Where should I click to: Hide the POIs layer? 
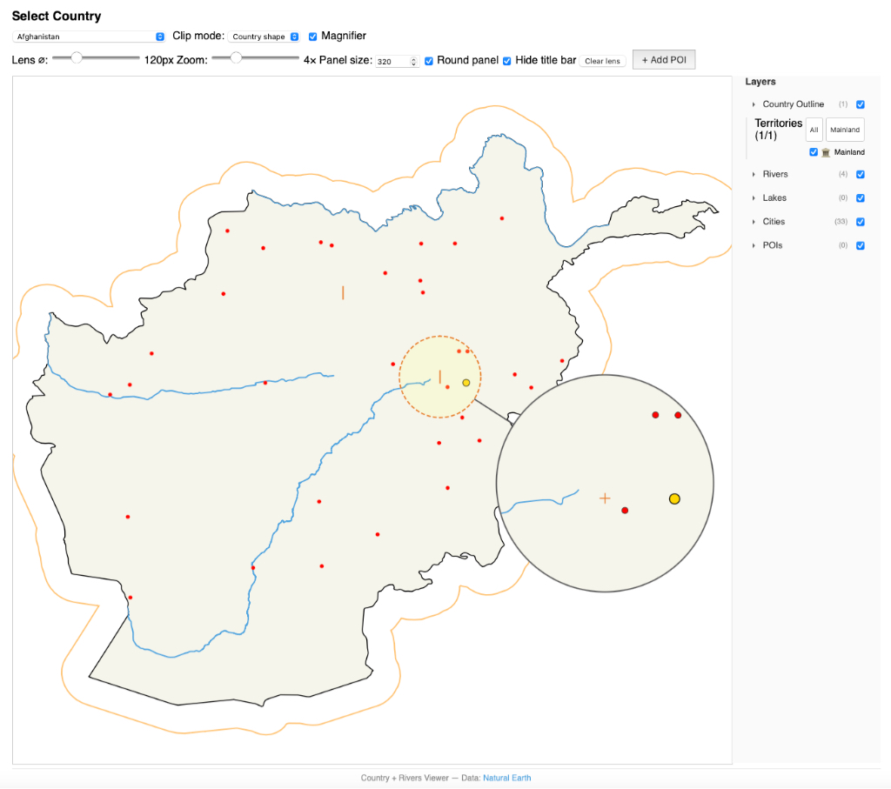[x=861, y=245]
